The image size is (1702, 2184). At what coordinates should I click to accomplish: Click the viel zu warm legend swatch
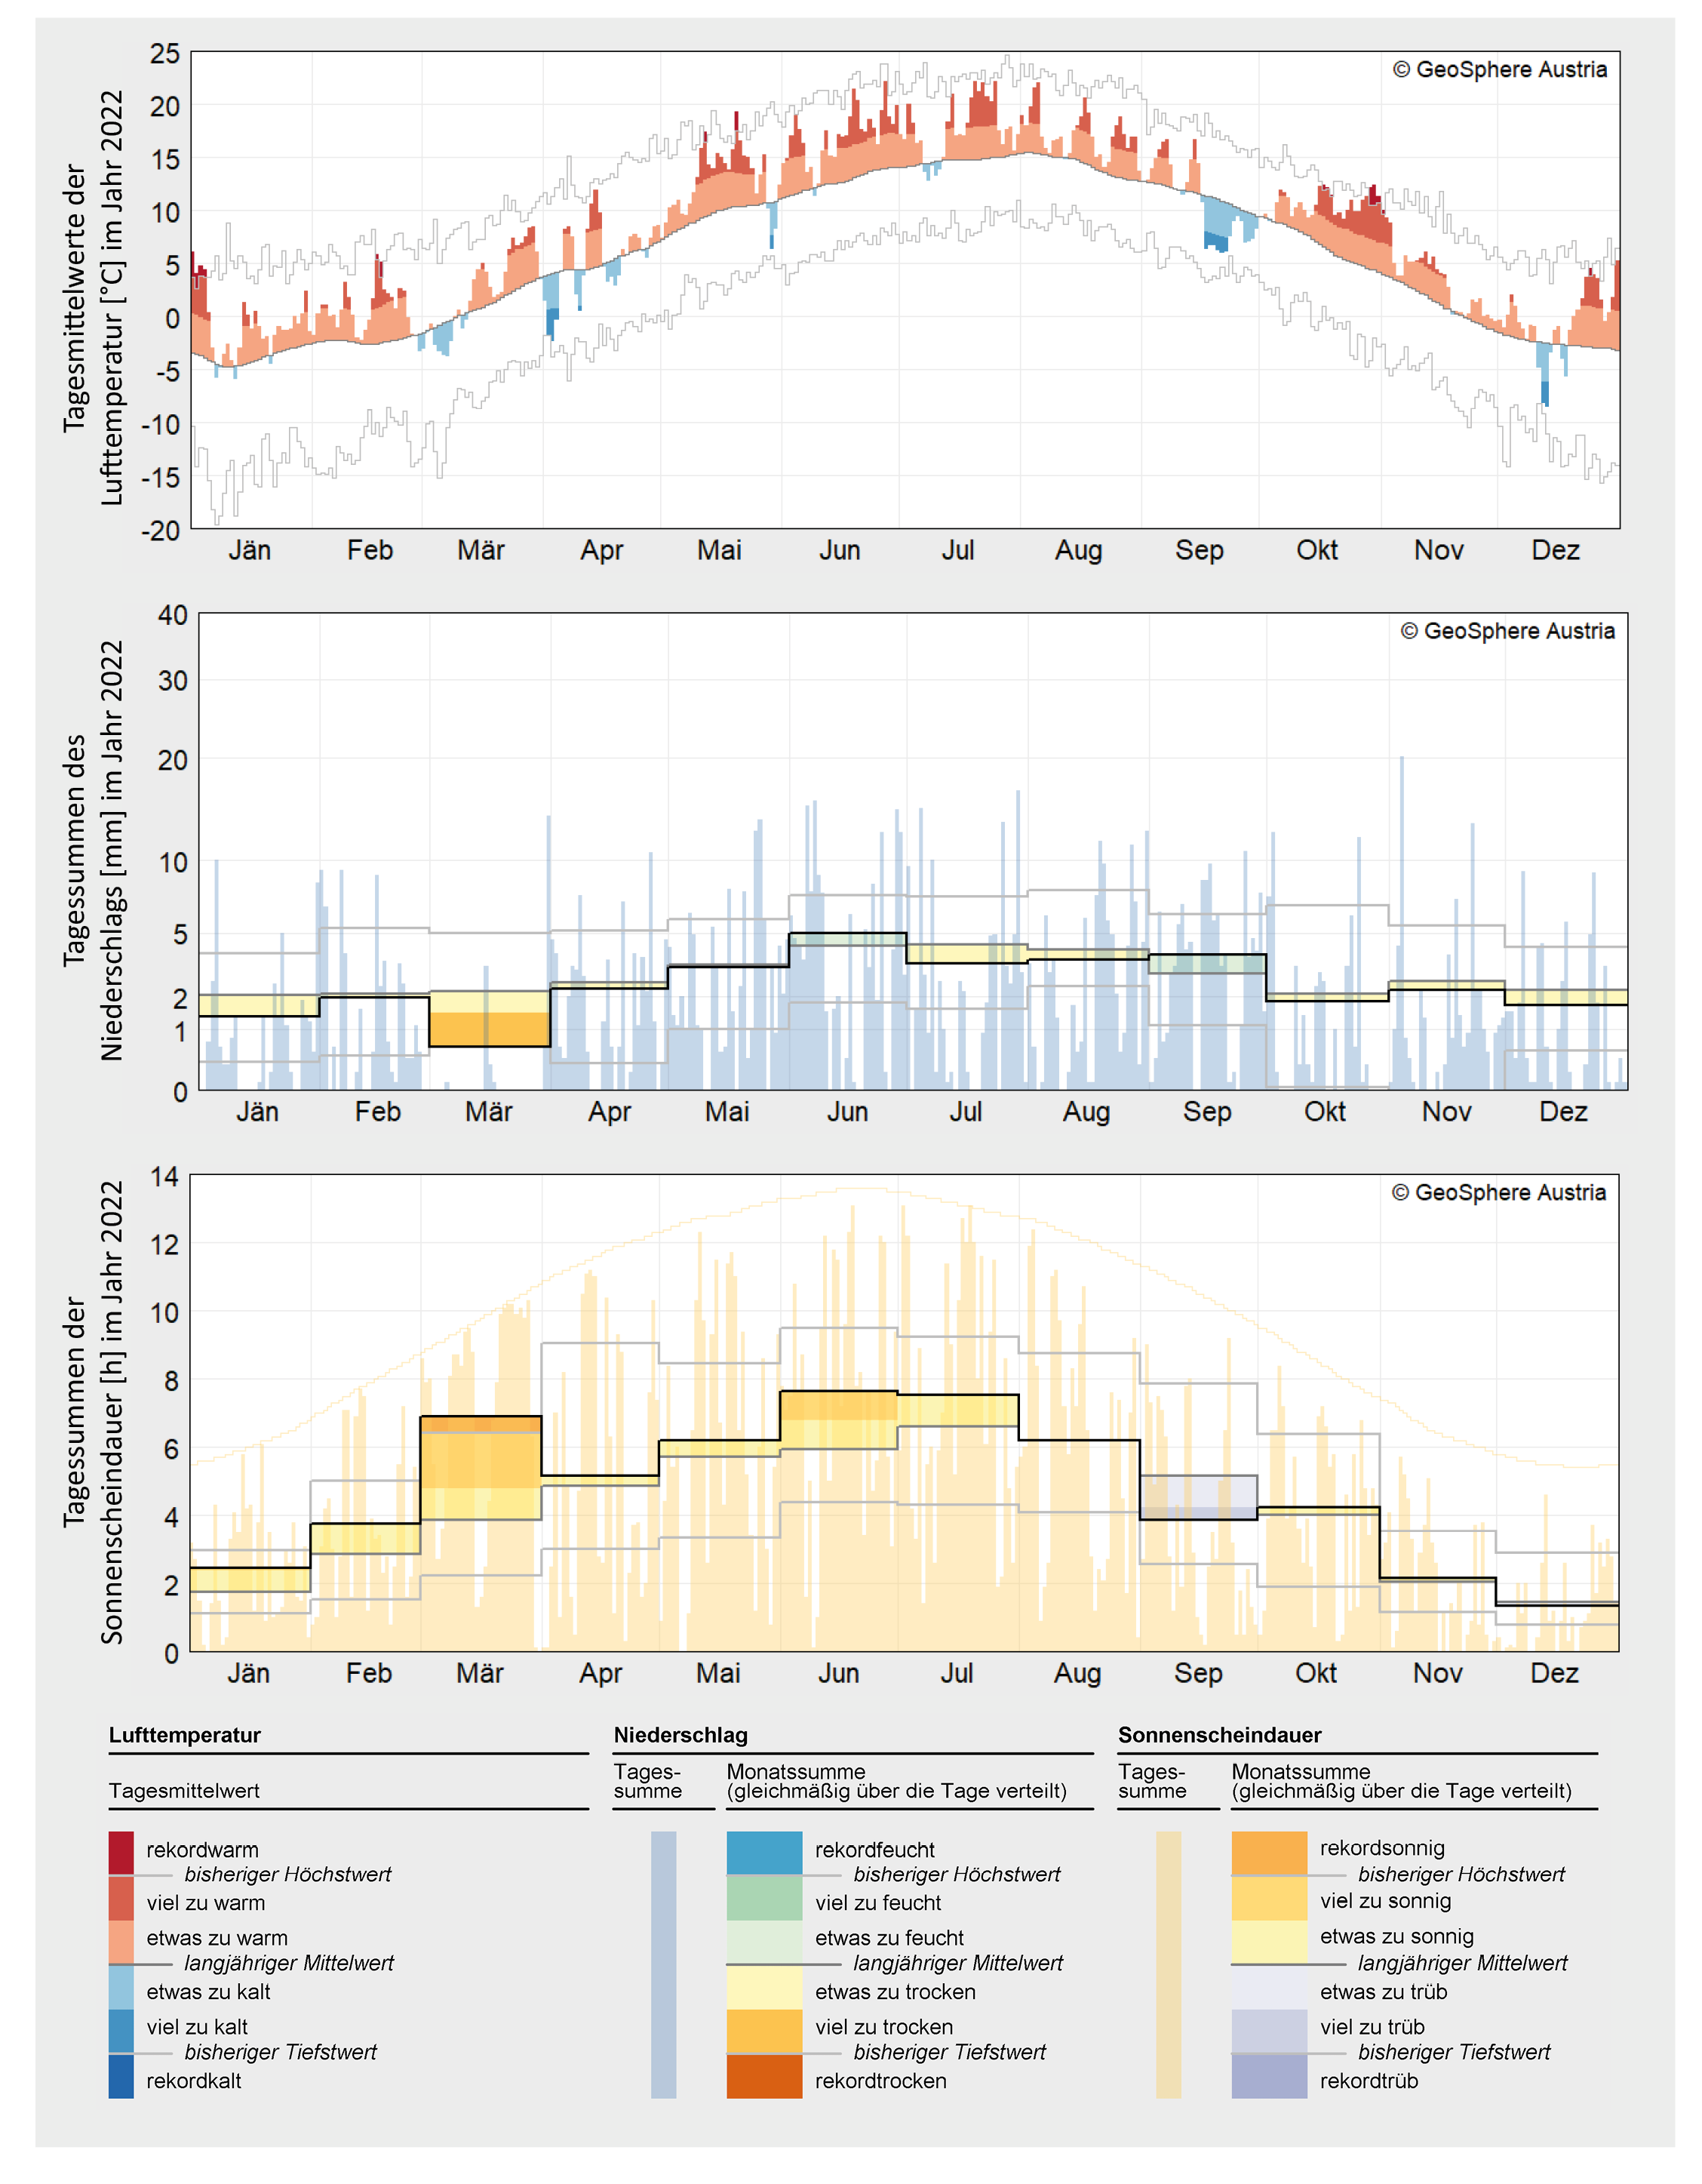tap(121, 1897)
